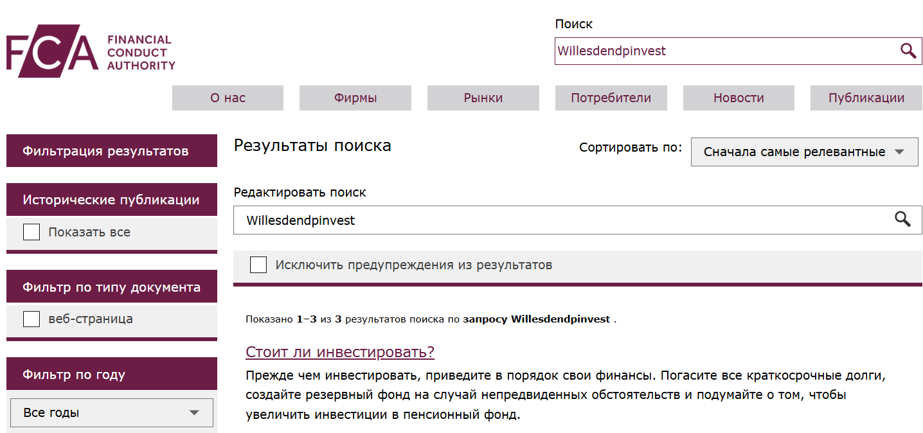
Task: Click the FCA Financial Conduct Authority logo
Action: pyautogui.click(x=90, y=50)
